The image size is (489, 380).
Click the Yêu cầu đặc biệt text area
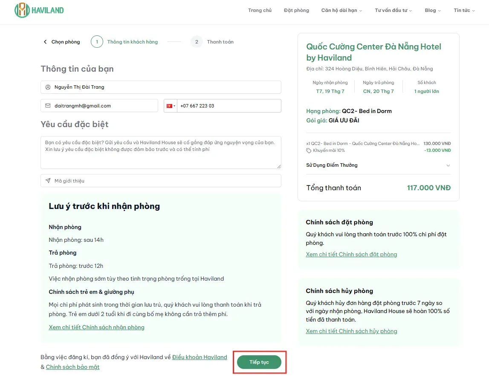tap(161, 153)
